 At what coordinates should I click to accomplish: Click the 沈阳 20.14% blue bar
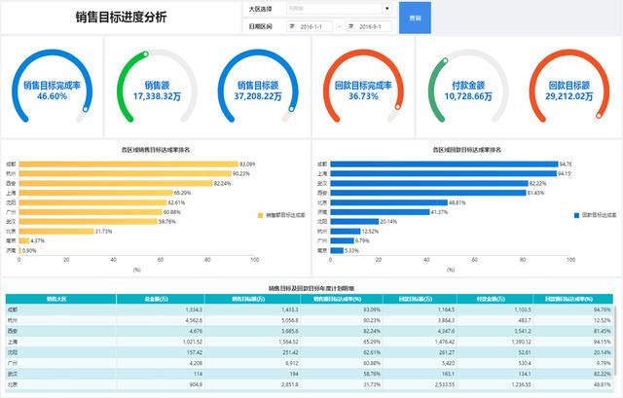coord(354,221)
